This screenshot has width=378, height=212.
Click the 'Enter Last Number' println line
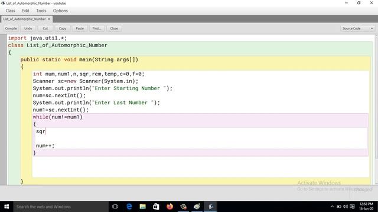96,102
